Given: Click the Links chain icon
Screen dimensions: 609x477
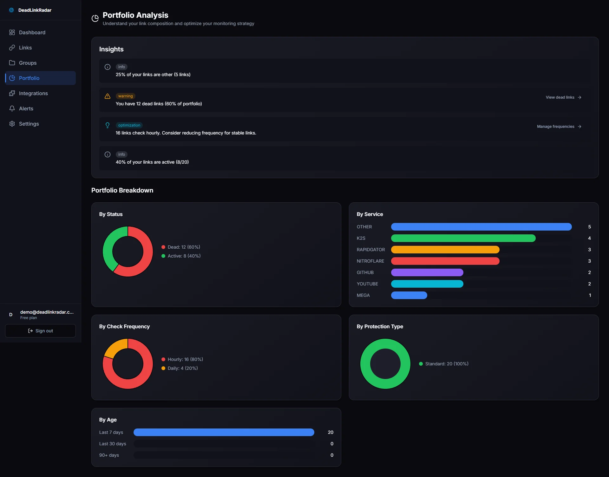Looking at the screenshot, I should 12,48.
